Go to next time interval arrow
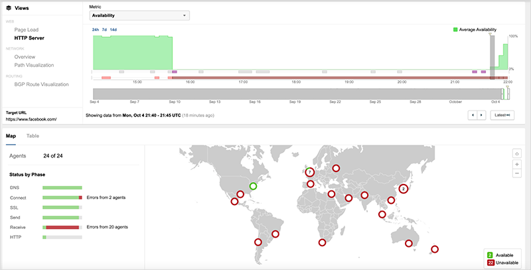531x270 pixels. 481,115
